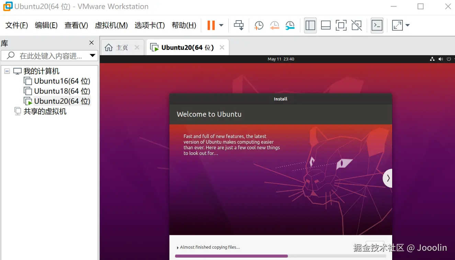Select Ubuntu18(64 位) in the library

pyautogui.click(x=62, y=91)
